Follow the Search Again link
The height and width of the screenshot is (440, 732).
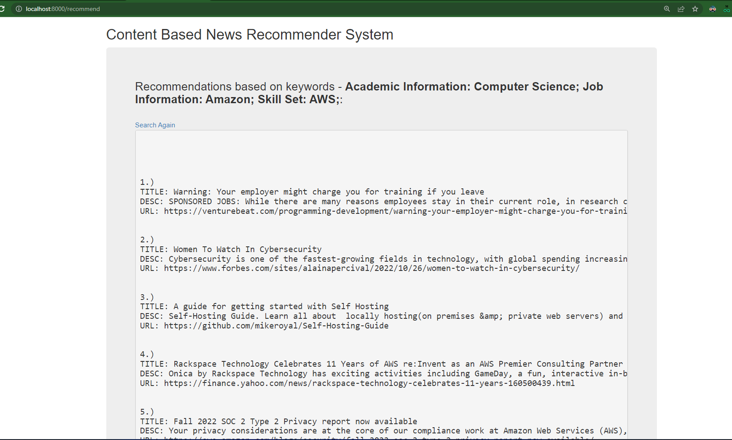(x=155, y=125)
